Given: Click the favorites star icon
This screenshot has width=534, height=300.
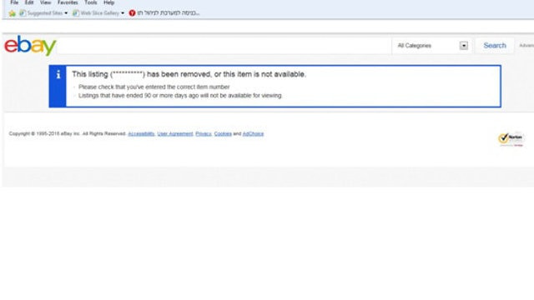Looking at the screenshot, I should pos(13,13).
